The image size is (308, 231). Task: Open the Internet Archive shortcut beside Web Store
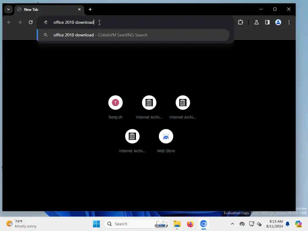(x=132, y=141)
